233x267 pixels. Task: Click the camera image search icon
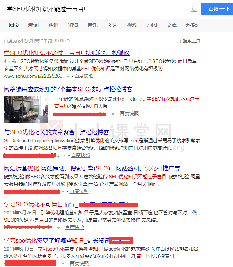194,9
